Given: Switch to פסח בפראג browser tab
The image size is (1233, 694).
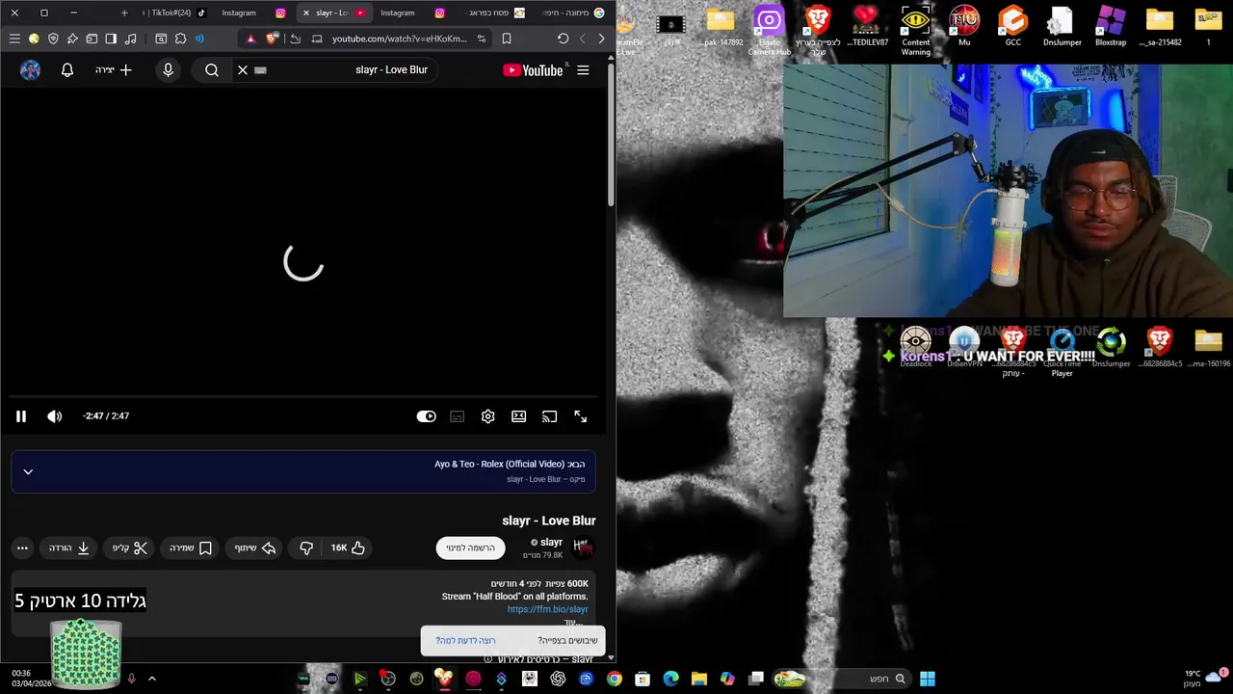Looking at the screenshot, I should [493, 13].
